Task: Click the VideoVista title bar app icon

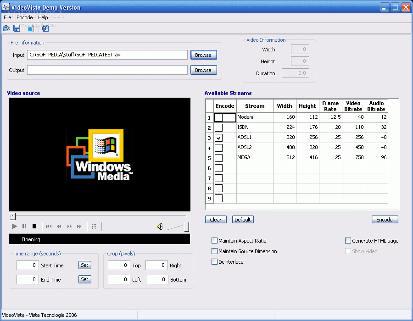Action: click(6, 7)
